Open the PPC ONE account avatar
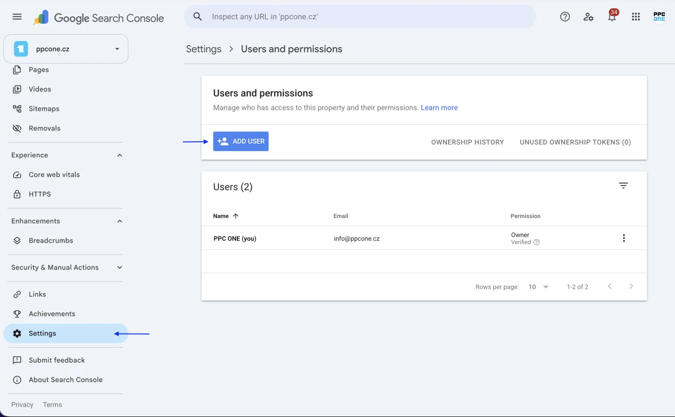The height and width of the screenshot is (417, 675). (659, 17)
